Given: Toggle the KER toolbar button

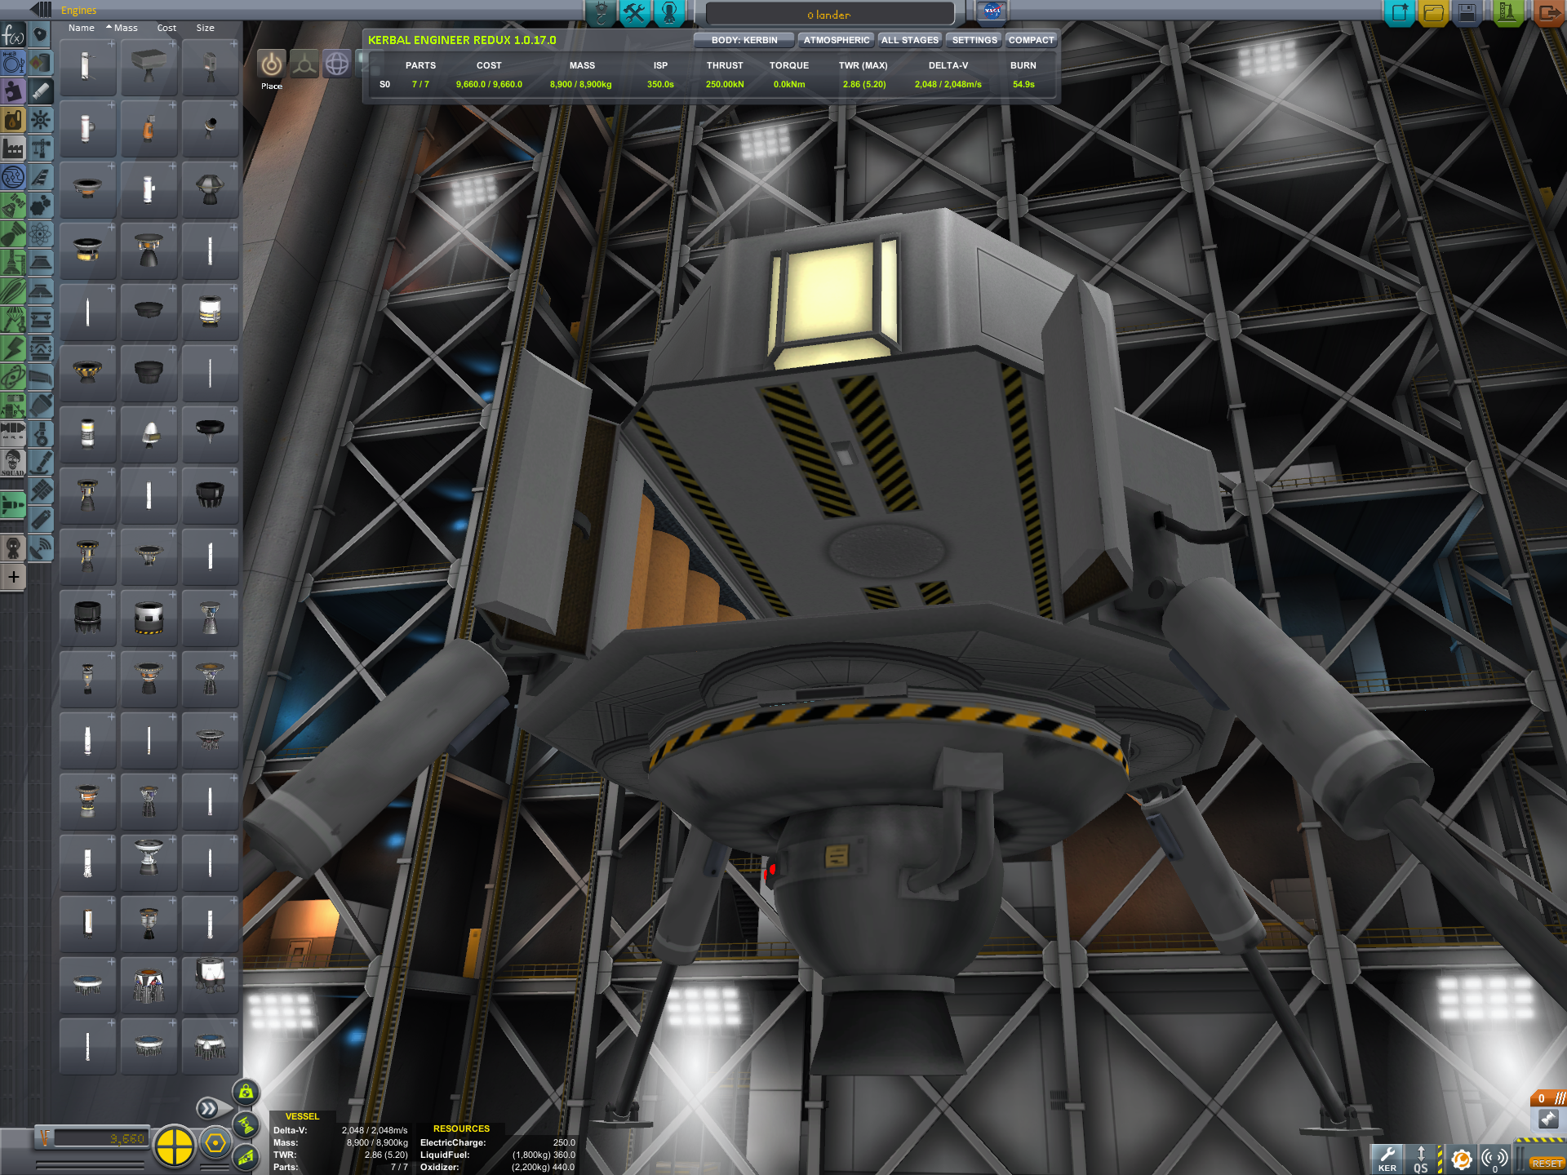Looking at the screenshot, I should click(1387, 1159).
